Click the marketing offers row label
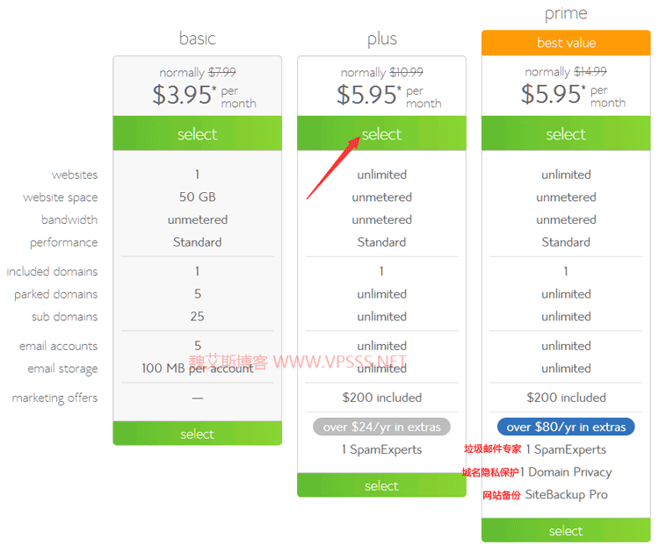This screenshot has height=552, width=659. (x=54, y=398)
